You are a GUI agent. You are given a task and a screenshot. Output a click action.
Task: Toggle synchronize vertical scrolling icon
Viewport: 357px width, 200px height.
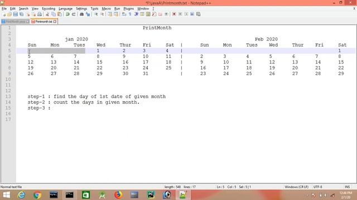point(110,14)
